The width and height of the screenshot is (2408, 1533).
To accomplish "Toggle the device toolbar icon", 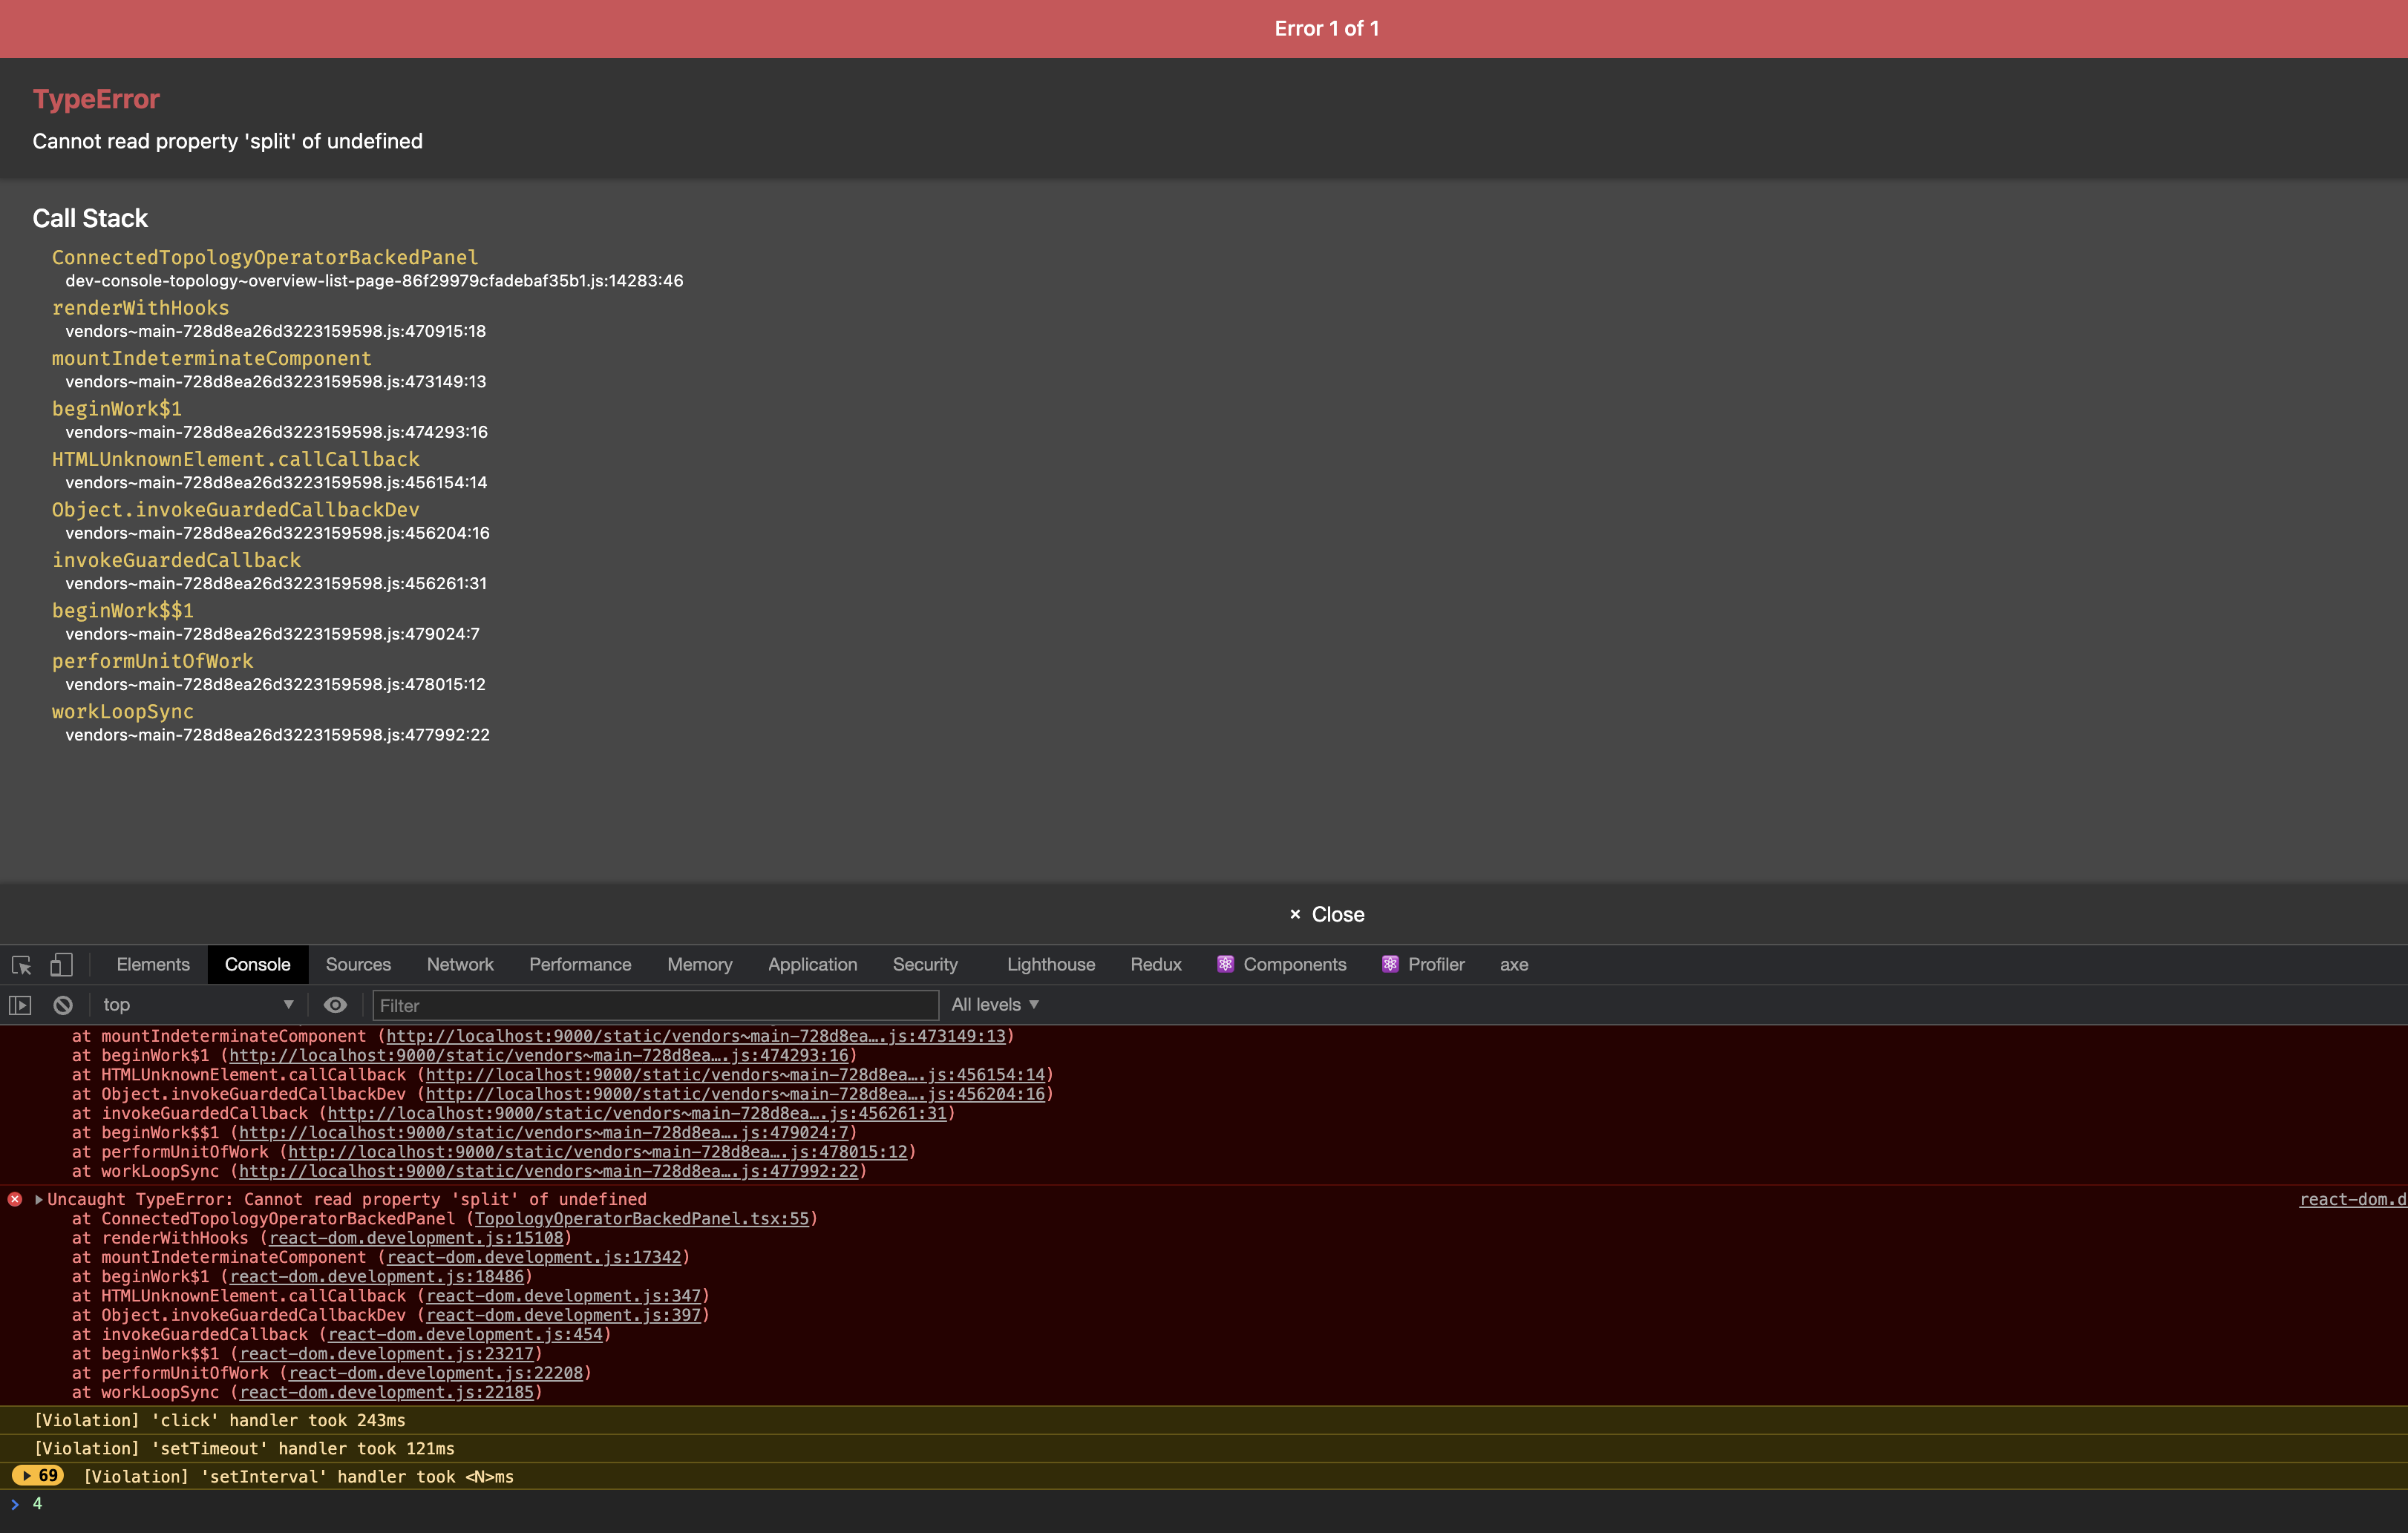I will pos(61,965).
